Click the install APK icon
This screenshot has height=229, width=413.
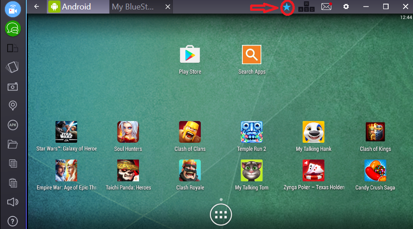click(13, 125)
